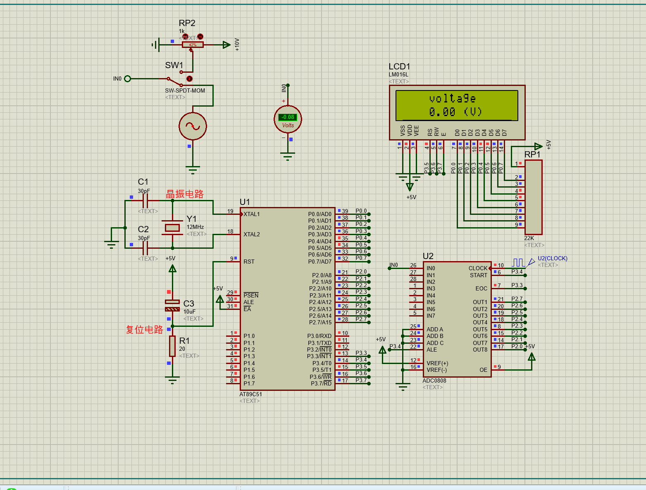Select the Y1 12MHz crystal symbol

pyautogui.click(x=172, y=228)
